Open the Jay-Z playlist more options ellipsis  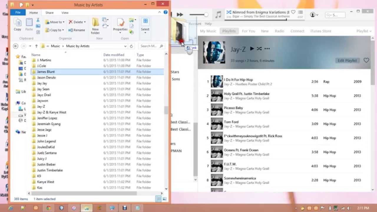pos(267,49)
